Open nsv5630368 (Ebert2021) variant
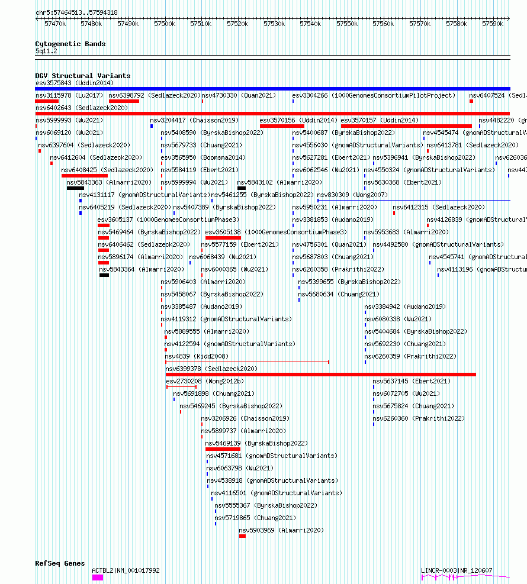Image resolution: width=527 pixels, height=584 pixels. pos(403,182)
